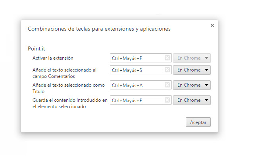Click into the Ctrl+Mayús+A shortcut field

point(137,85)
